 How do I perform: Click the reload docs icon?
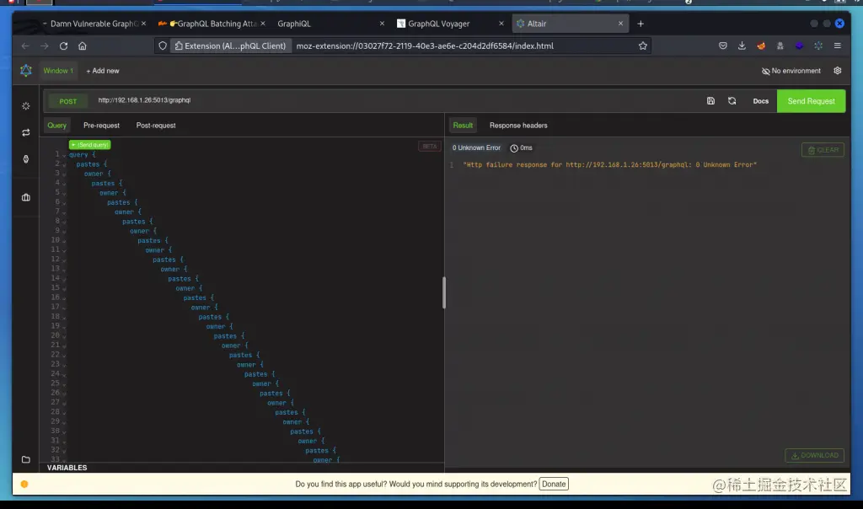tap(732, 101)
